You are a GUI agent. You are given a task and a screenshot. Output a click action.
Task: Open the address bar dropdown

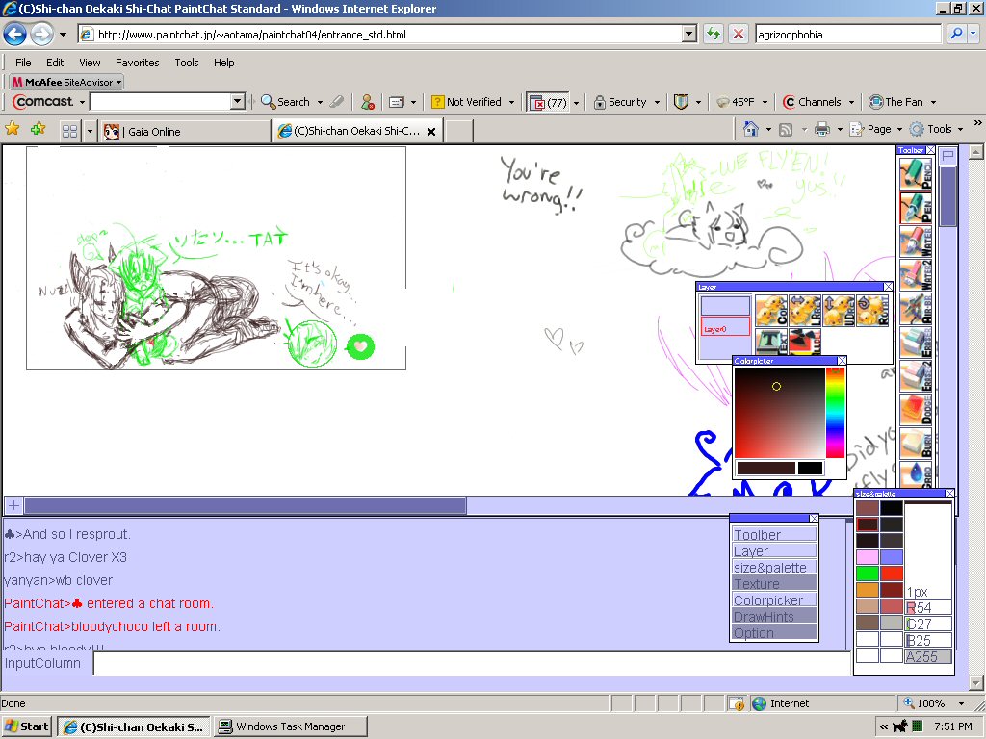tap(689, 34)
